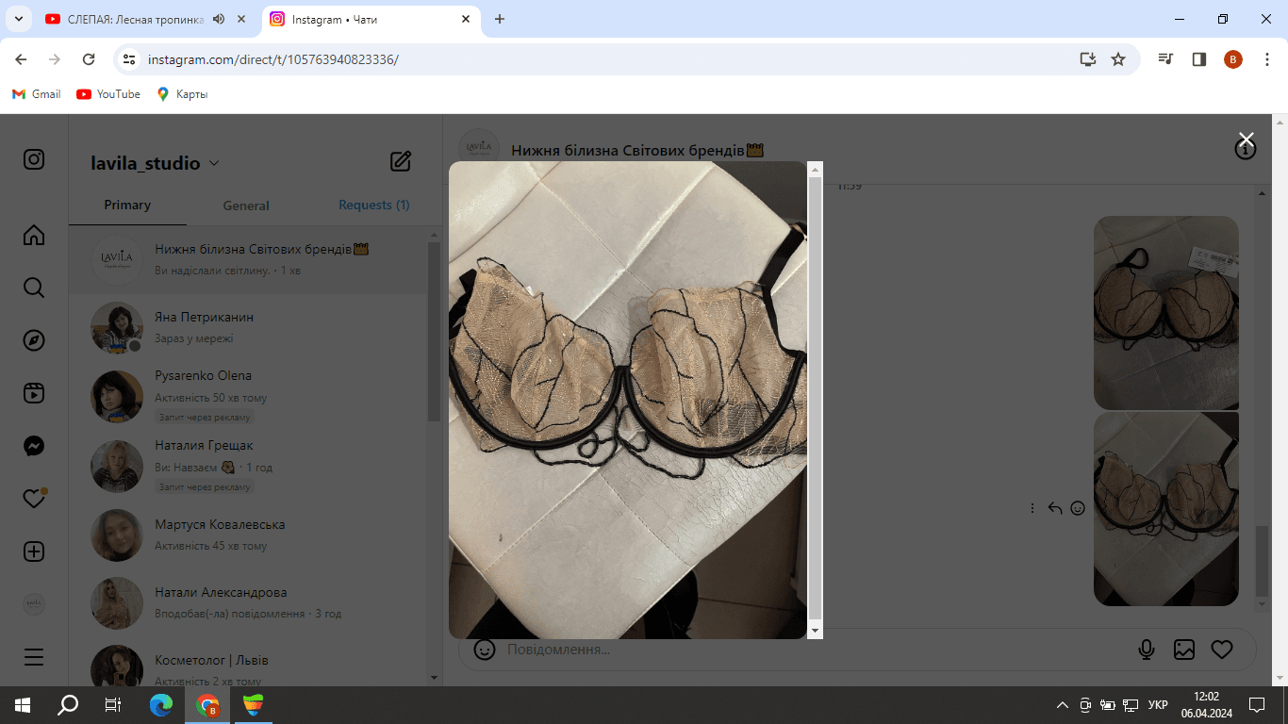Open the lavila_studio account switcher chevron

(214, 163)
